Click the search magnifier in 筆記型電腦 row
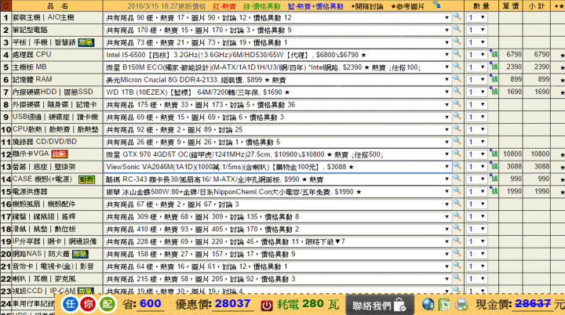565x315 pixels. (x=457, y=29)
